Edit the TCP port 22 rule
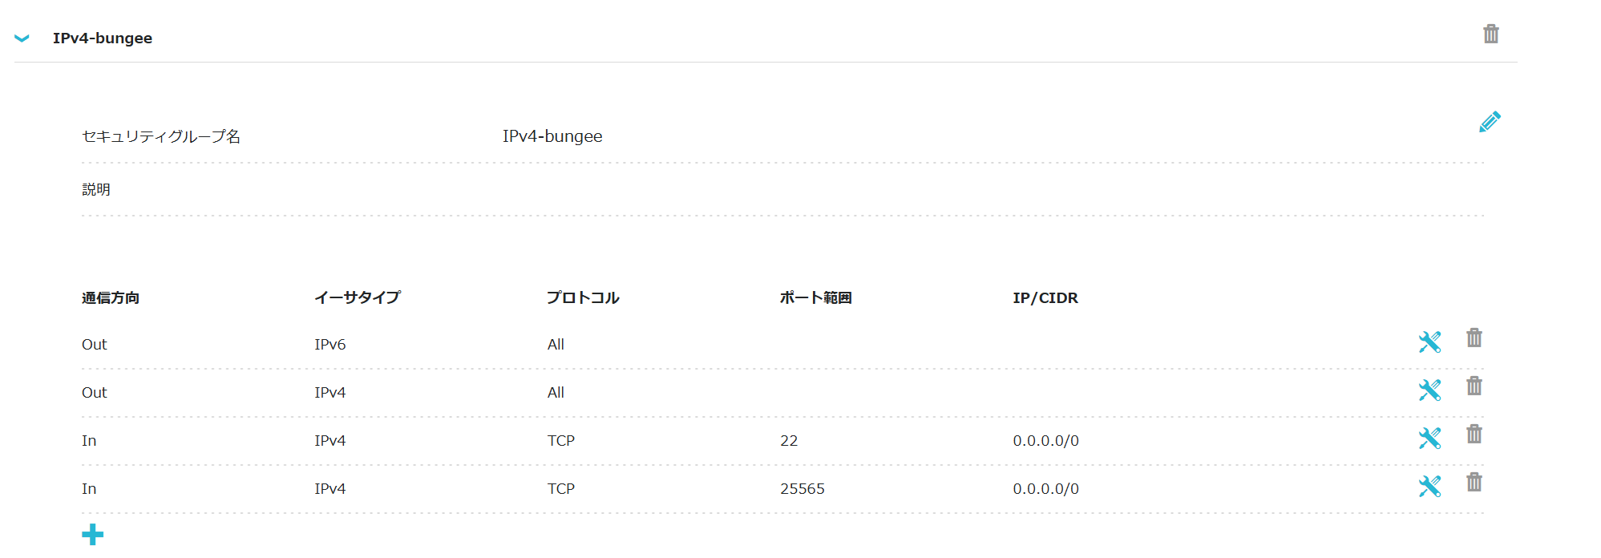 click(x=1429, y=439)
